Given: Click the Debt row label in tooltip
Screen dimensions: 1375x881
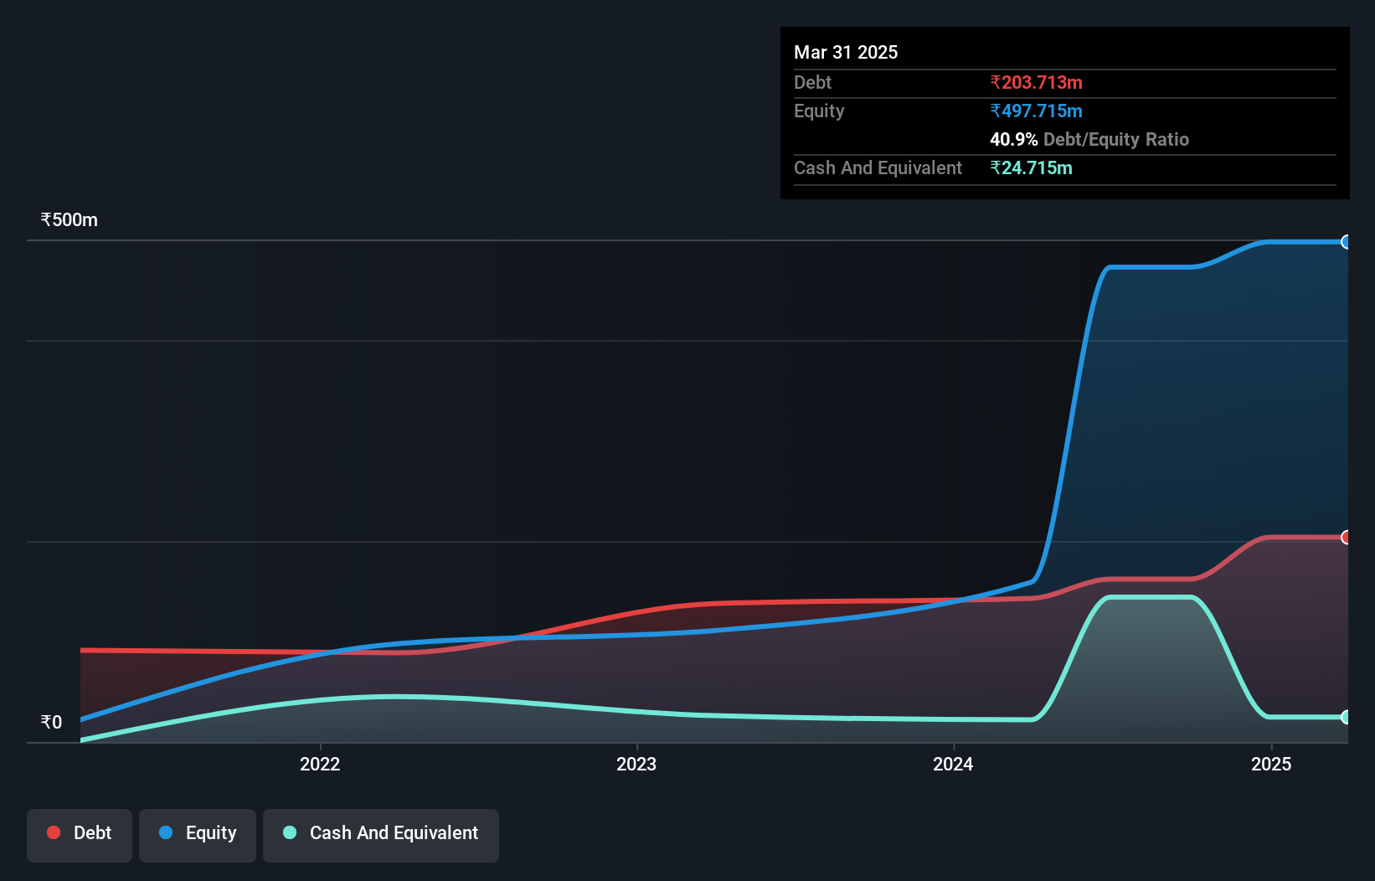Looking at the screenshot, I should [x=812, y=82].
